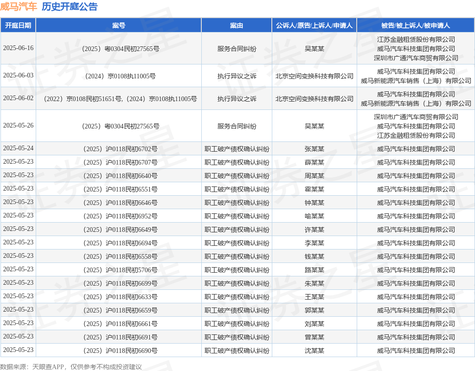Click the 公诉人/原告/上诉人/申请人 header

tap(315, 26)
